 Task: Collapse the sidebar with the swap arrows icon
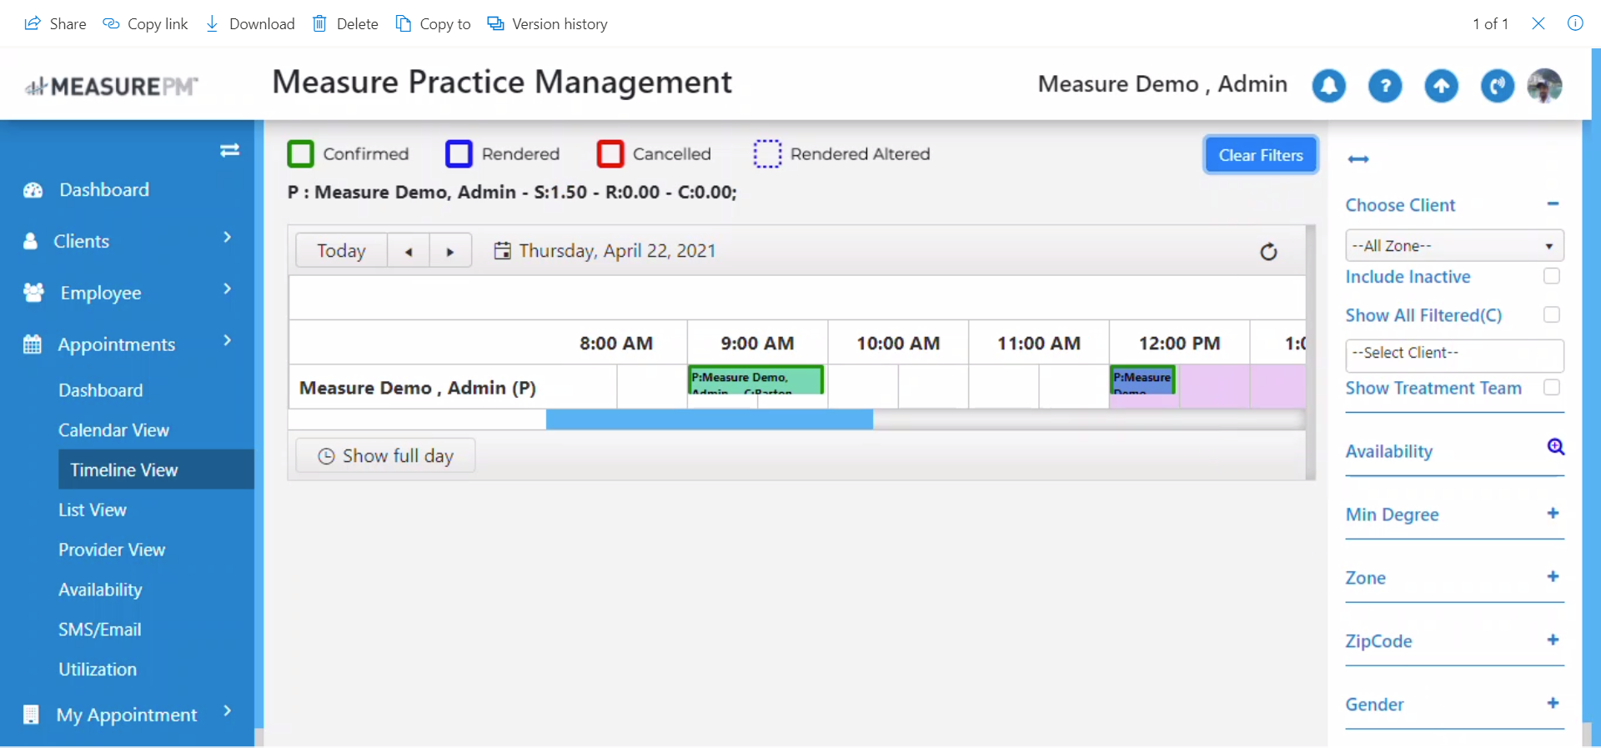[229, 150]
